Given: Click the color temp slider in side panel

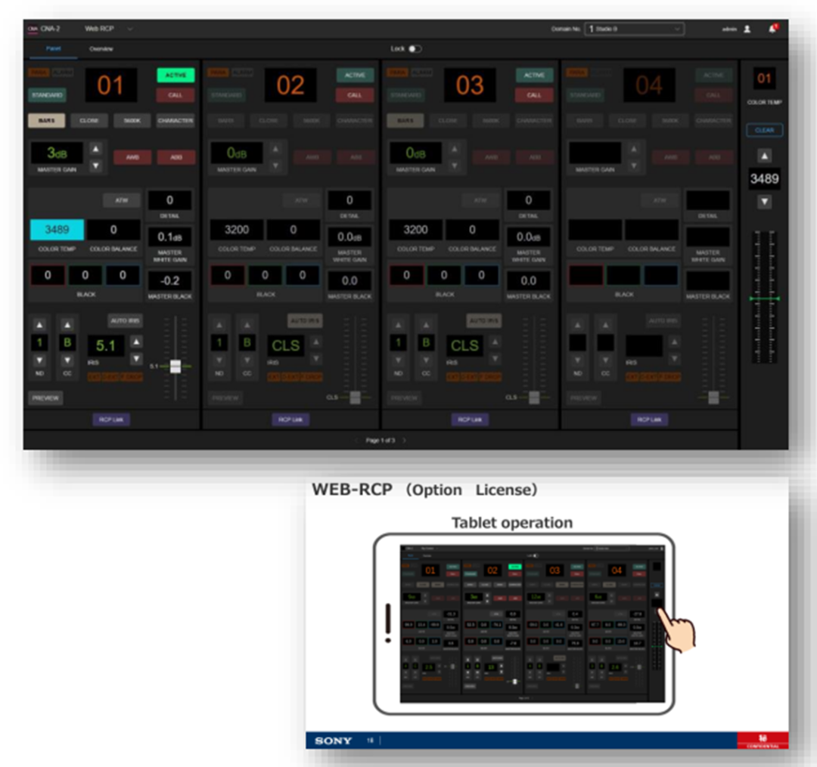Looking at the screenshot, I should [x=764, y=298].
